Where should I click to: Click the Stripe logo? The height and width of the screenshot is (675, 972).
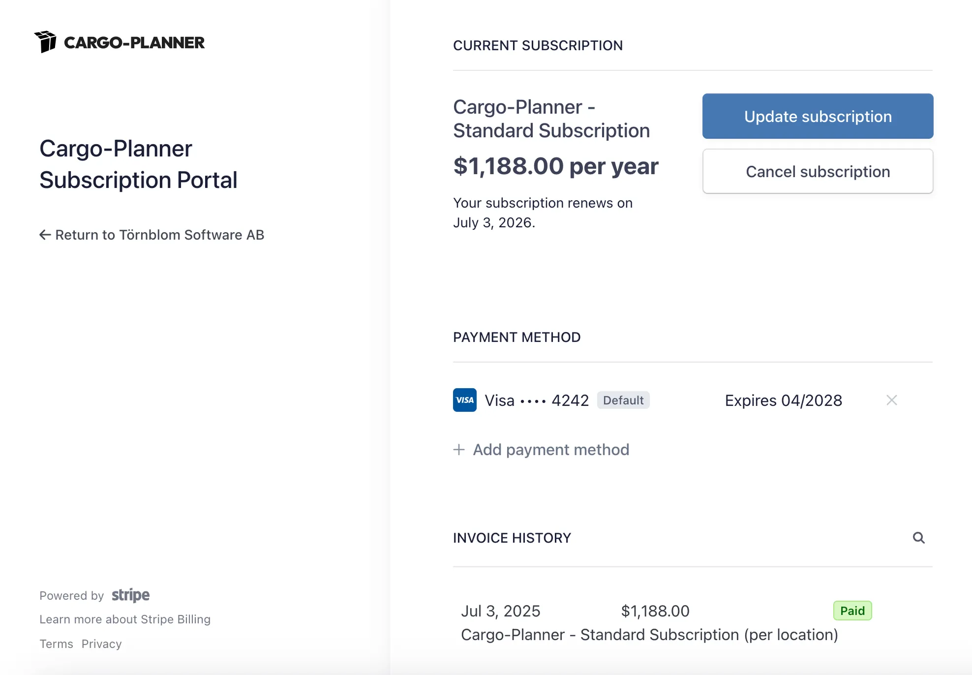tap(130, 595)
